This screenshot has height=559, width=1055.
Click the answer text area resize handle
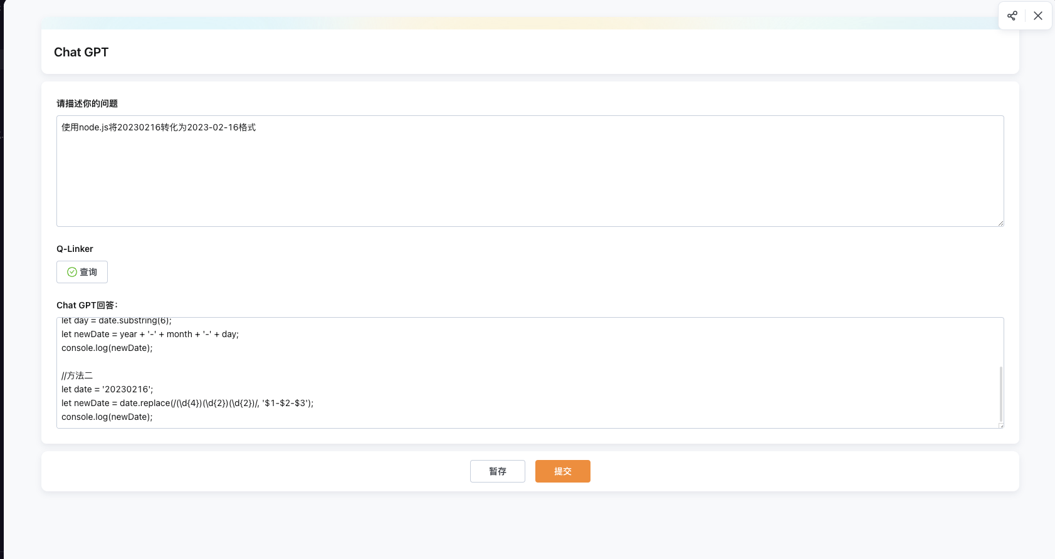point(1000,425)
